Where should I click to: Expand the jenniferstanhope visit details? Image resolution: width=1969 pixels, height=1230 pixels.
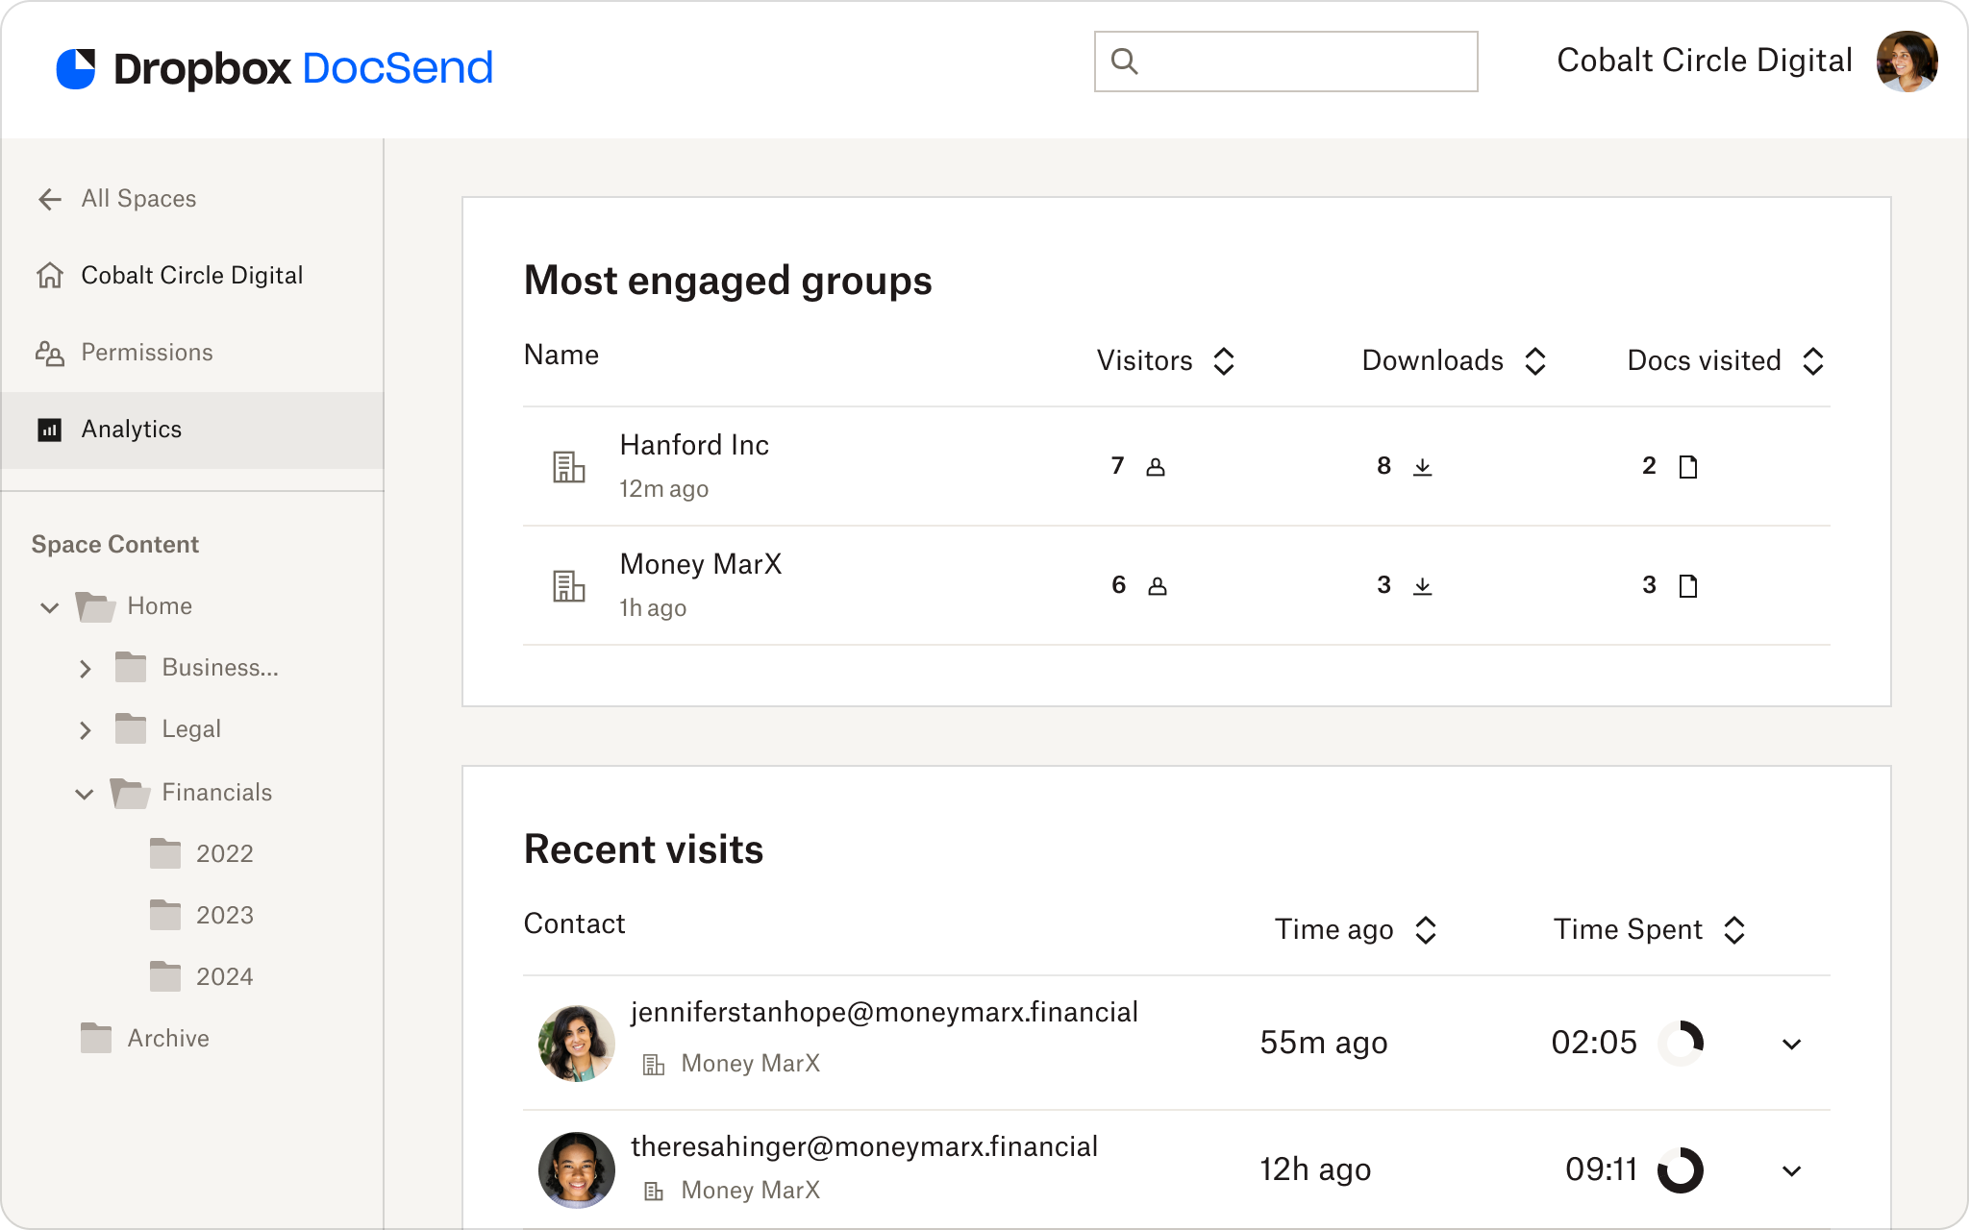[x=1789, y=1042]
